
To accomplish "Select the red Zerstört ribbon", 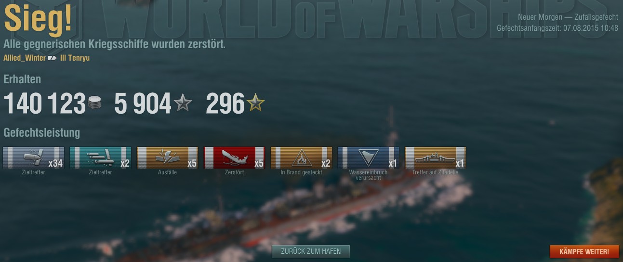I will click(235, 158).
